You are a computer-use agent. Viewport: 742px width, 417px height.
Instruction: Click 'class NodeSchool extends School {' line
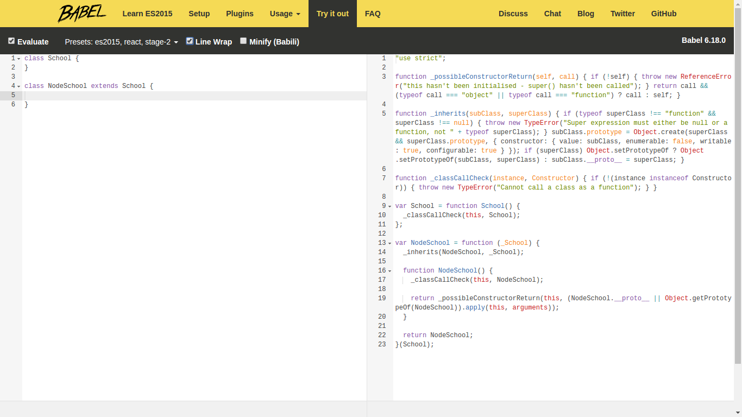tap(89, 86)
